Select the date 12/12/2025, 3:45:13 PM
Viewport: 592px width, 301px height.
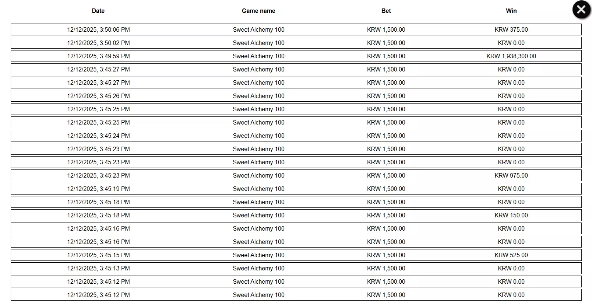coord(98,268)
